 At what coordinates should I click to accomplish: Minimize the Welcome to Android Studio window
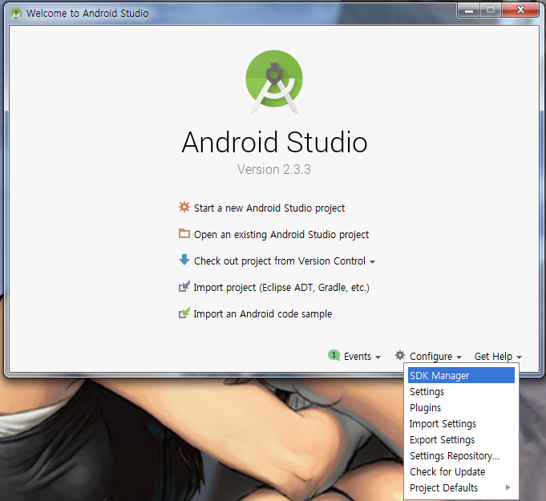469,10
